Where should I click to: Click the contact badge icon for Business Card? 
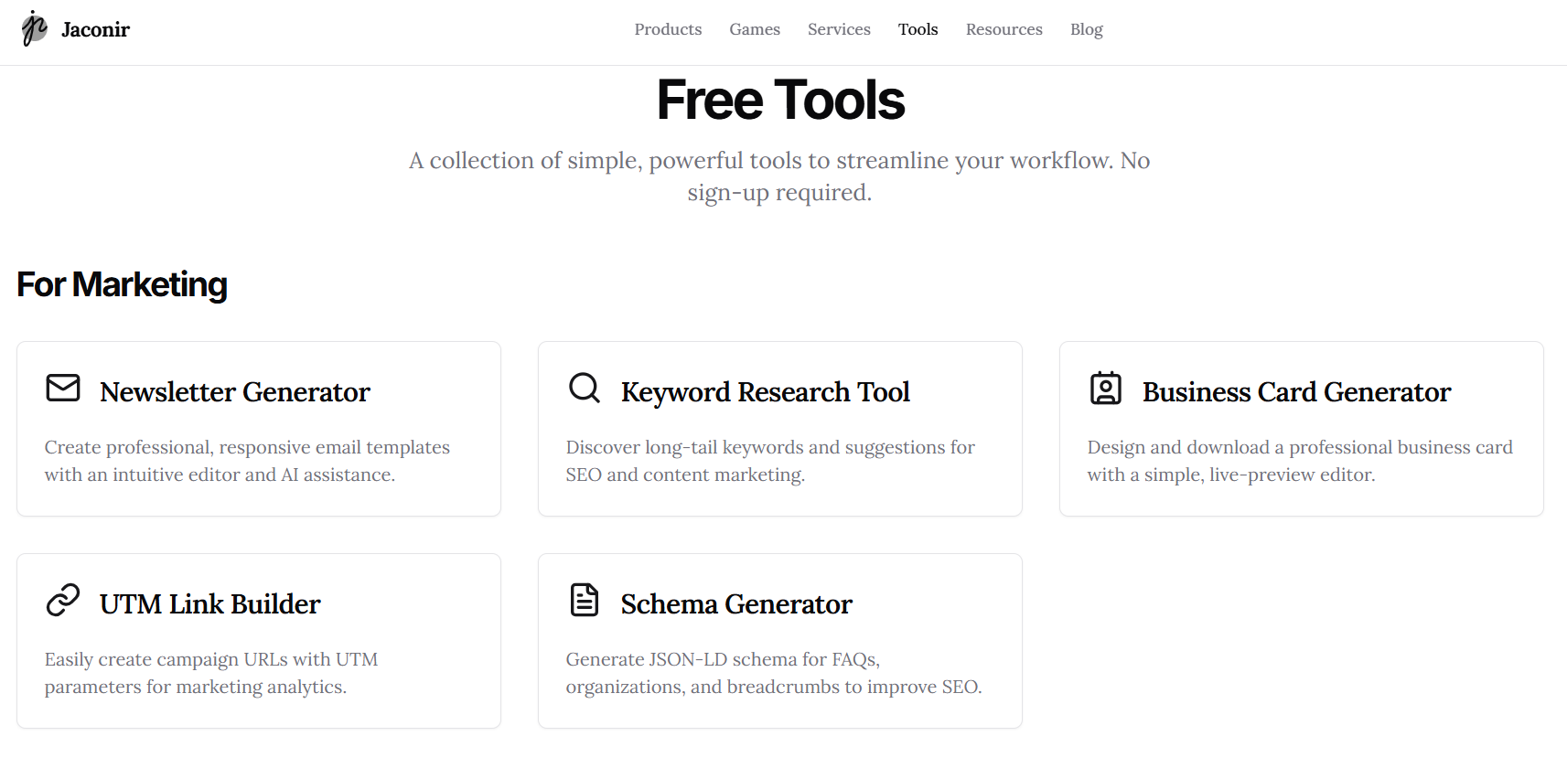point(1106,388)
